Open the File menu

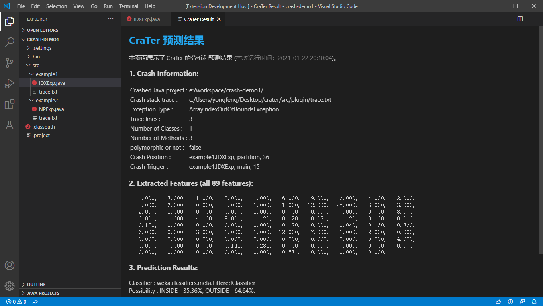[x=21, y=6]
